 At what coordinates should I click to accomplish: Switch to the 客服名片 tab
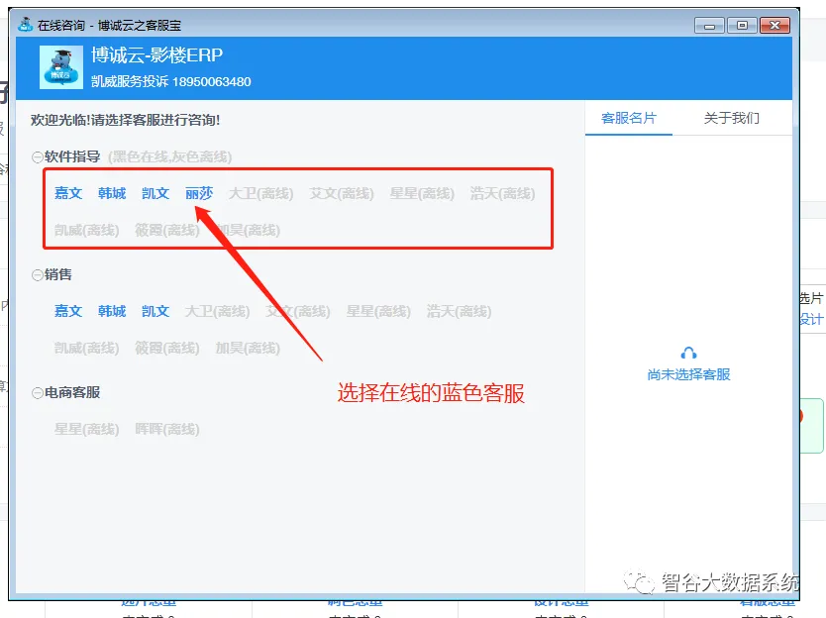629,118
